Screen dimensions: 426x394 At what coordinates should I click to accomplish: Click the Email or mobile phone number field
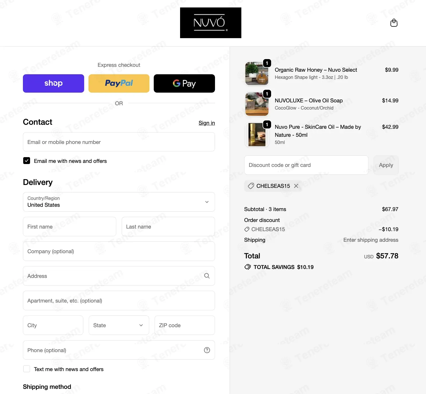point(119,142)
